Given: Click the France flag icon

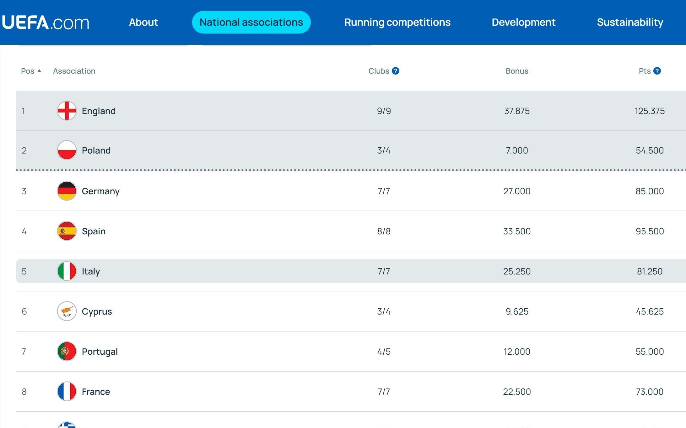Looking at the screenshot, I should 67,391.
